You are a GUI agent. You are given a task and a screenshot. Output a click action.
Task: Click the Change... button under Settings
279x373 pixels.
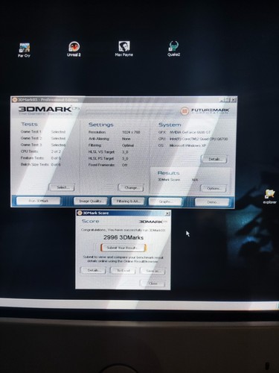click(131, 188)
